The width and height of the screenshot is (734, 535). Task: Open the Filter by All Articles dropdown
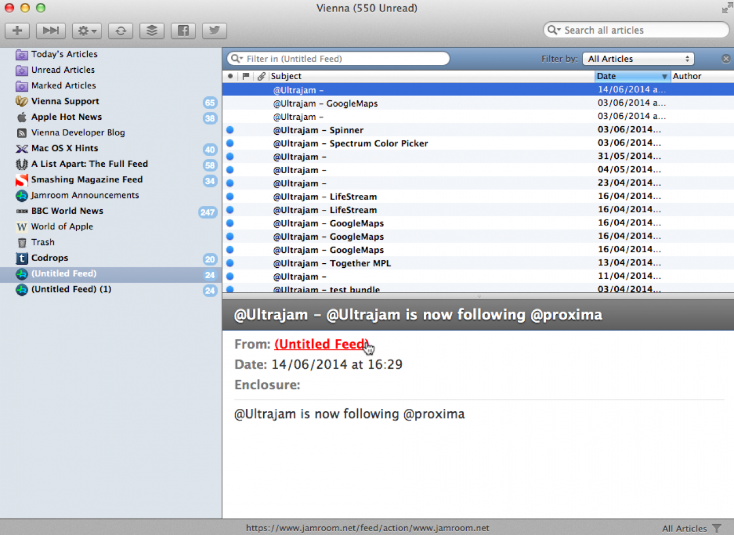click(638, 58)
